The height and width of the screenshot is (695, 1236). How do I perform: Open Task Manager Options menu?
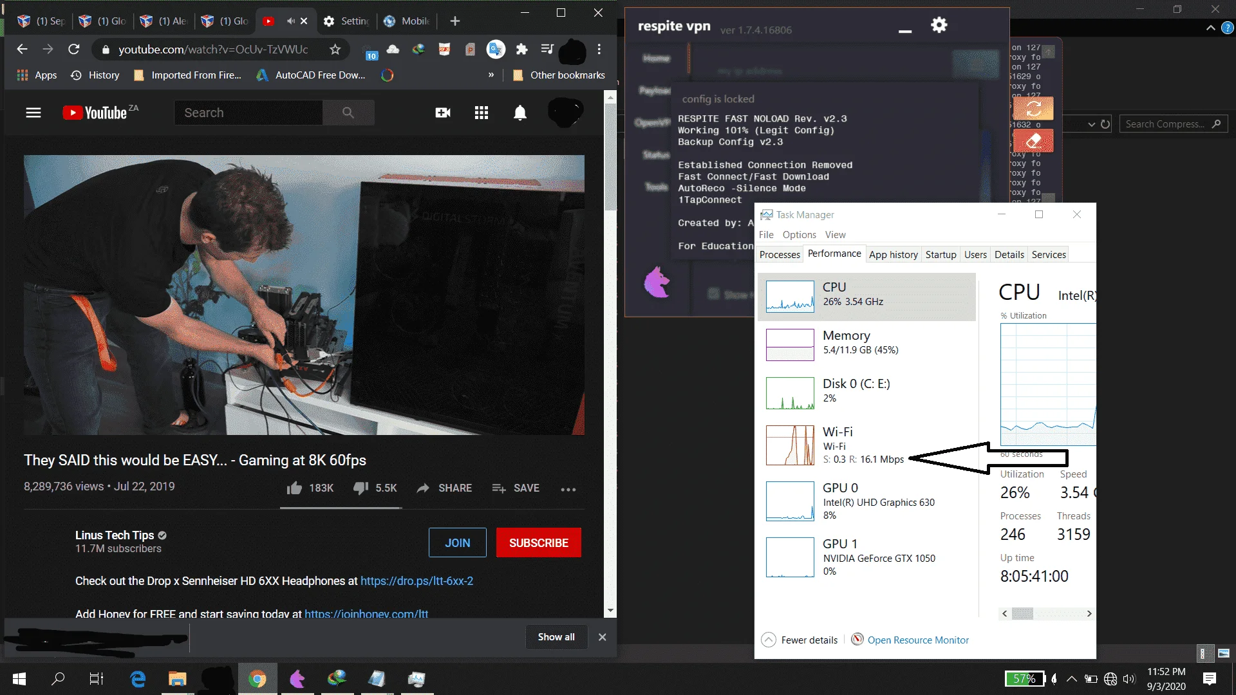coord(799,234)
